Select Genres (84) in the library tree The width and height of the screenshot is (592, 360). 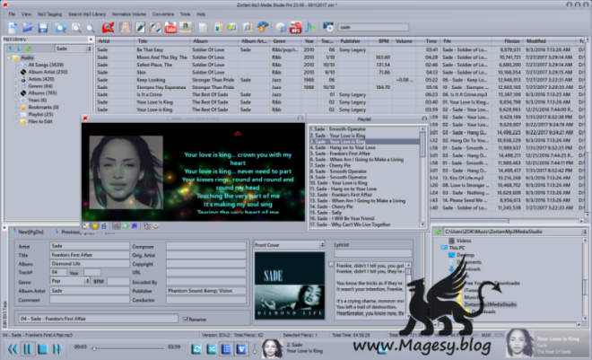(40, 86)
